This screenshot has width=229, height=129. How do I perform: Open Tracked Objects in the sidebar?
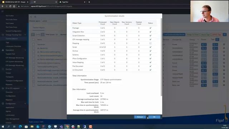click(x=12, y=39)
